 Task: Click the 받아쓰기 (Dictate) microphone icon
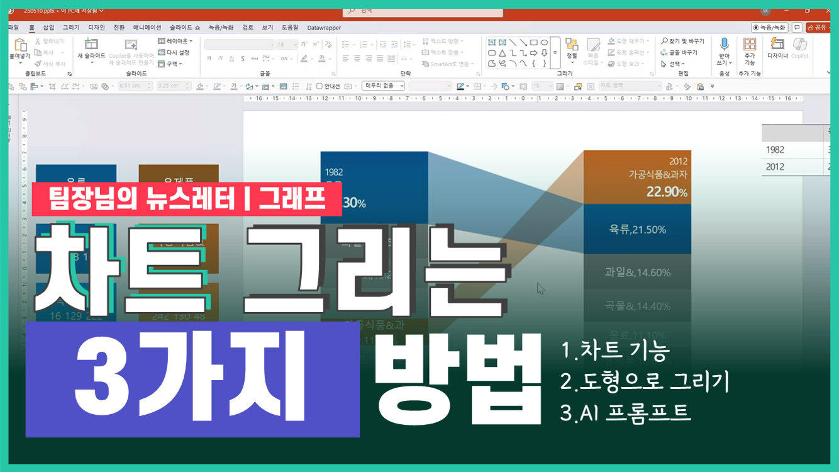(724, 44)
